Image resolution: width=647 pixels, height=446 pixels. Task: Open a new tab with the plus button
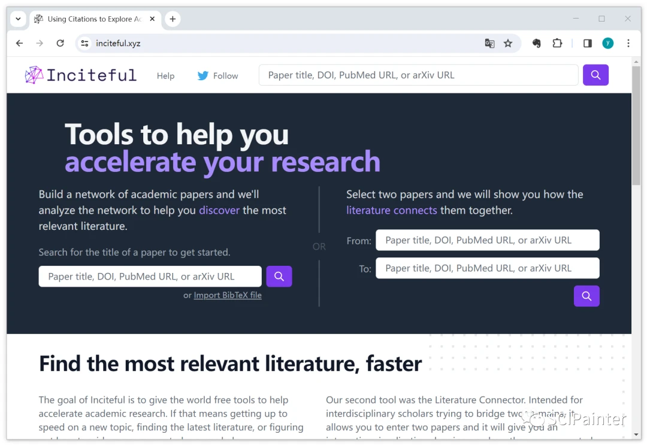pyautogui.click(x=173, y=19)
